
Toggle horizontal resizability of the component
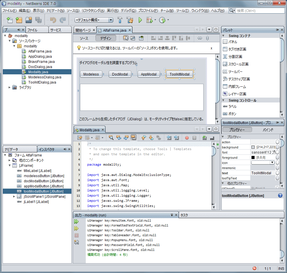200,38
